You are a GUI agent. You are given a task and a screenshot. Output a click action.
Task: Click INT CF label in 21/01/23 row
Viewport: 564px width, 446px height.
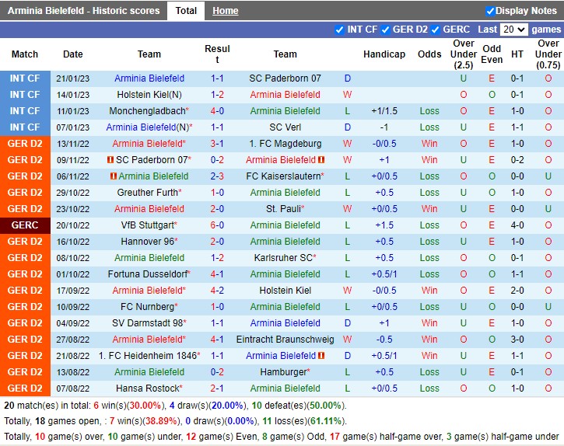point(25,78)
